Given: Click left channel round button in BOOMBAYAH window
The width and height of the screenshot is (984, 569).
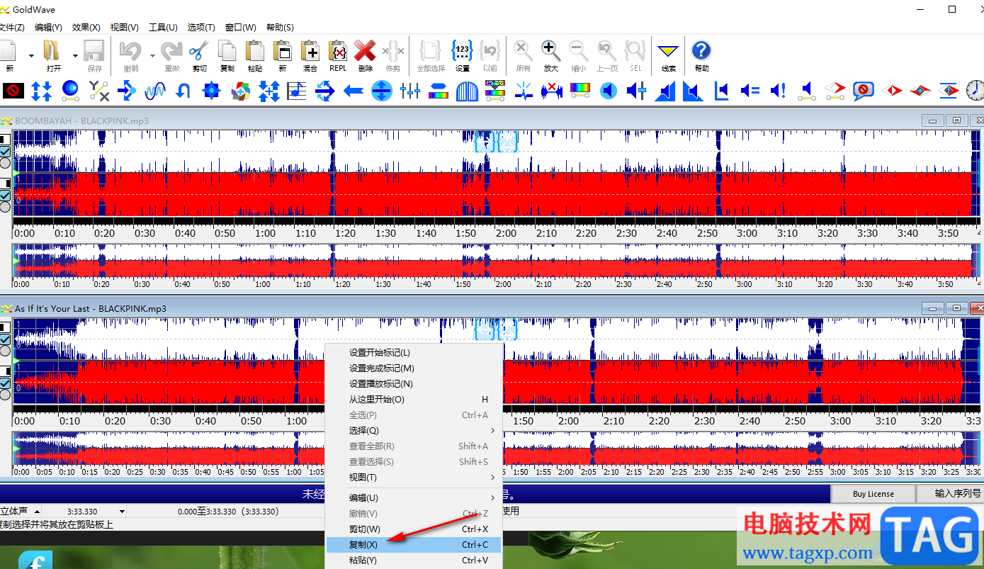Looking at the screenshot, I should [x=5, y=164].
